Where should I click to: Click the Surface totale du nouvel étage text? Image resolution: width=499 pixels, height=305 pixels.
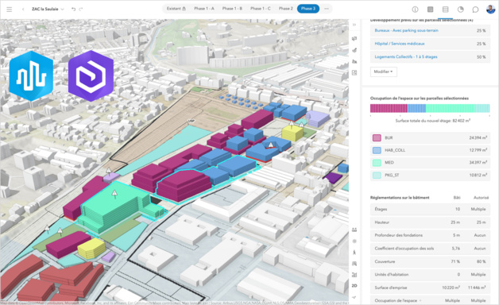point(433,121)
